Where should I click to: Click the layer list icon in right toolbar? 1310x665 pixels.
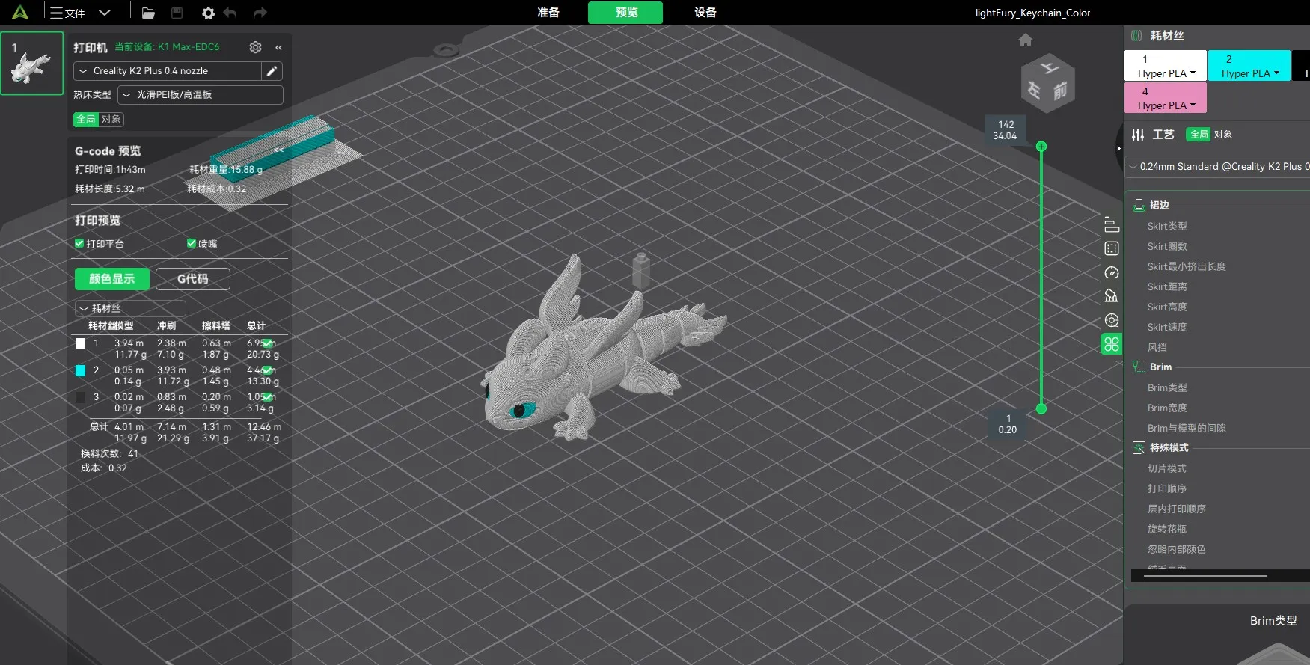pyautogui.click(x=1112, y=224)
